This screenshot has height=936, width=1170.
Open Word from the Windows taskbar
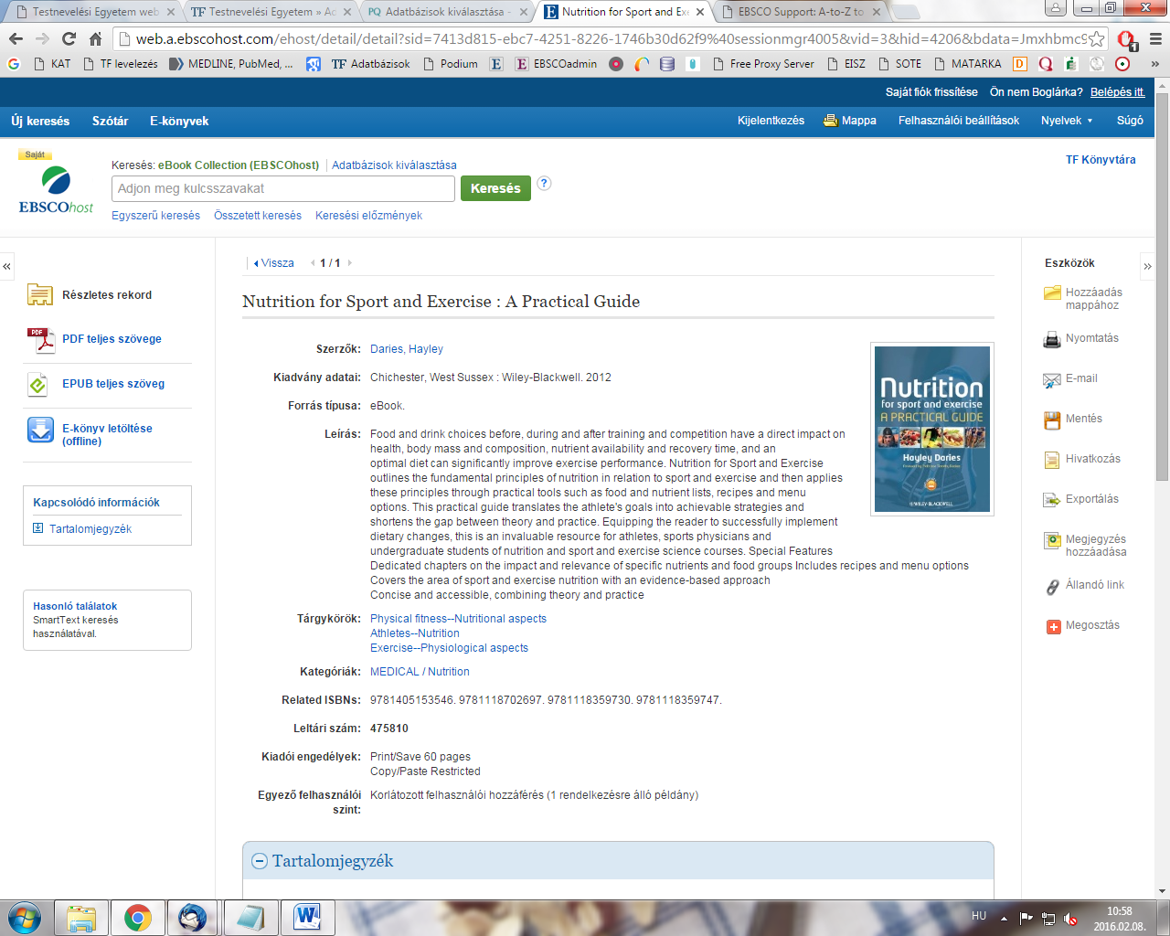308,918
